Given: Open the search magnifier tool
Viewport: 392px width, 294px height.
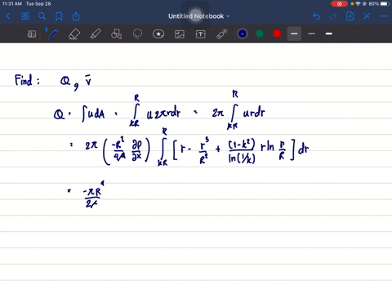Looking at the screenshot, I should click(x=42, y=16).
